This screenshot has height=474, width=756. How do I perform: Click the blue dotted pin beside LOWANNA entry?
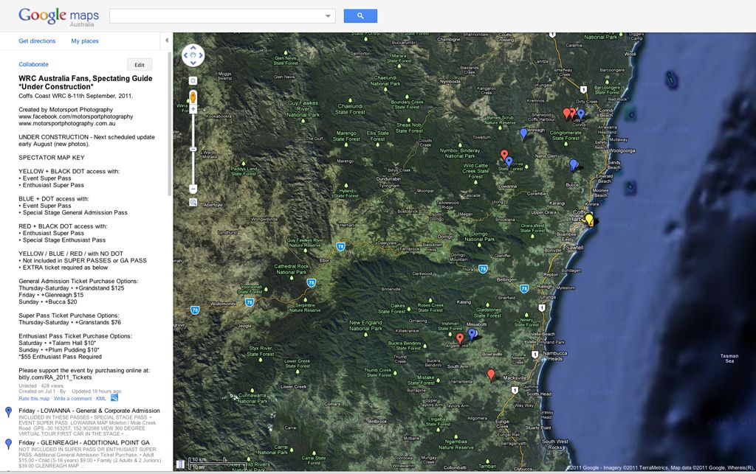pos(8,412)
